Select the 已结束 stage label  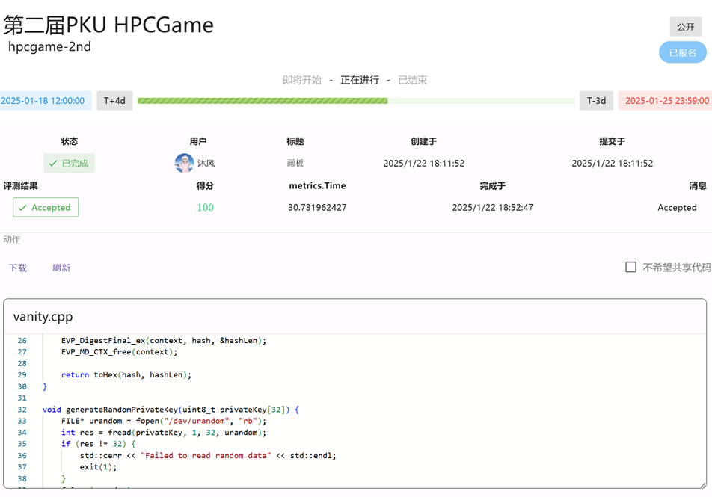click(x=413, y=80)
